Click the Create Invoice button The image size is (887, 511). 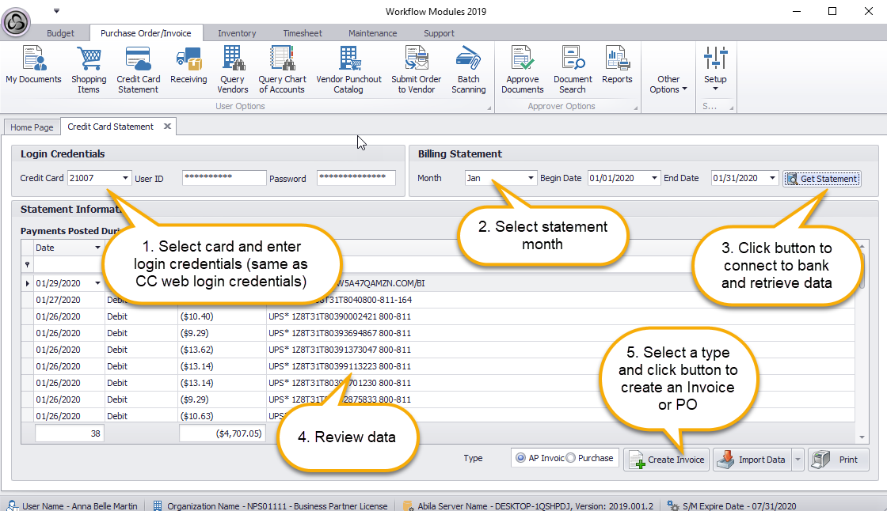(667, 460)
